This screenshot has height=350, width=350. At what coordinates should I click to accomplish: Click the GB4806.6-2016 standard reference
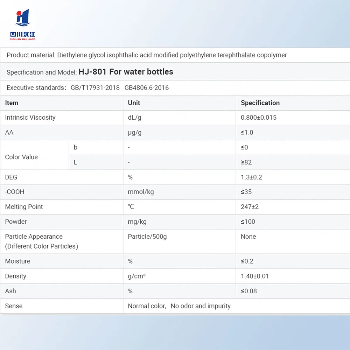[x=146, y=88]
